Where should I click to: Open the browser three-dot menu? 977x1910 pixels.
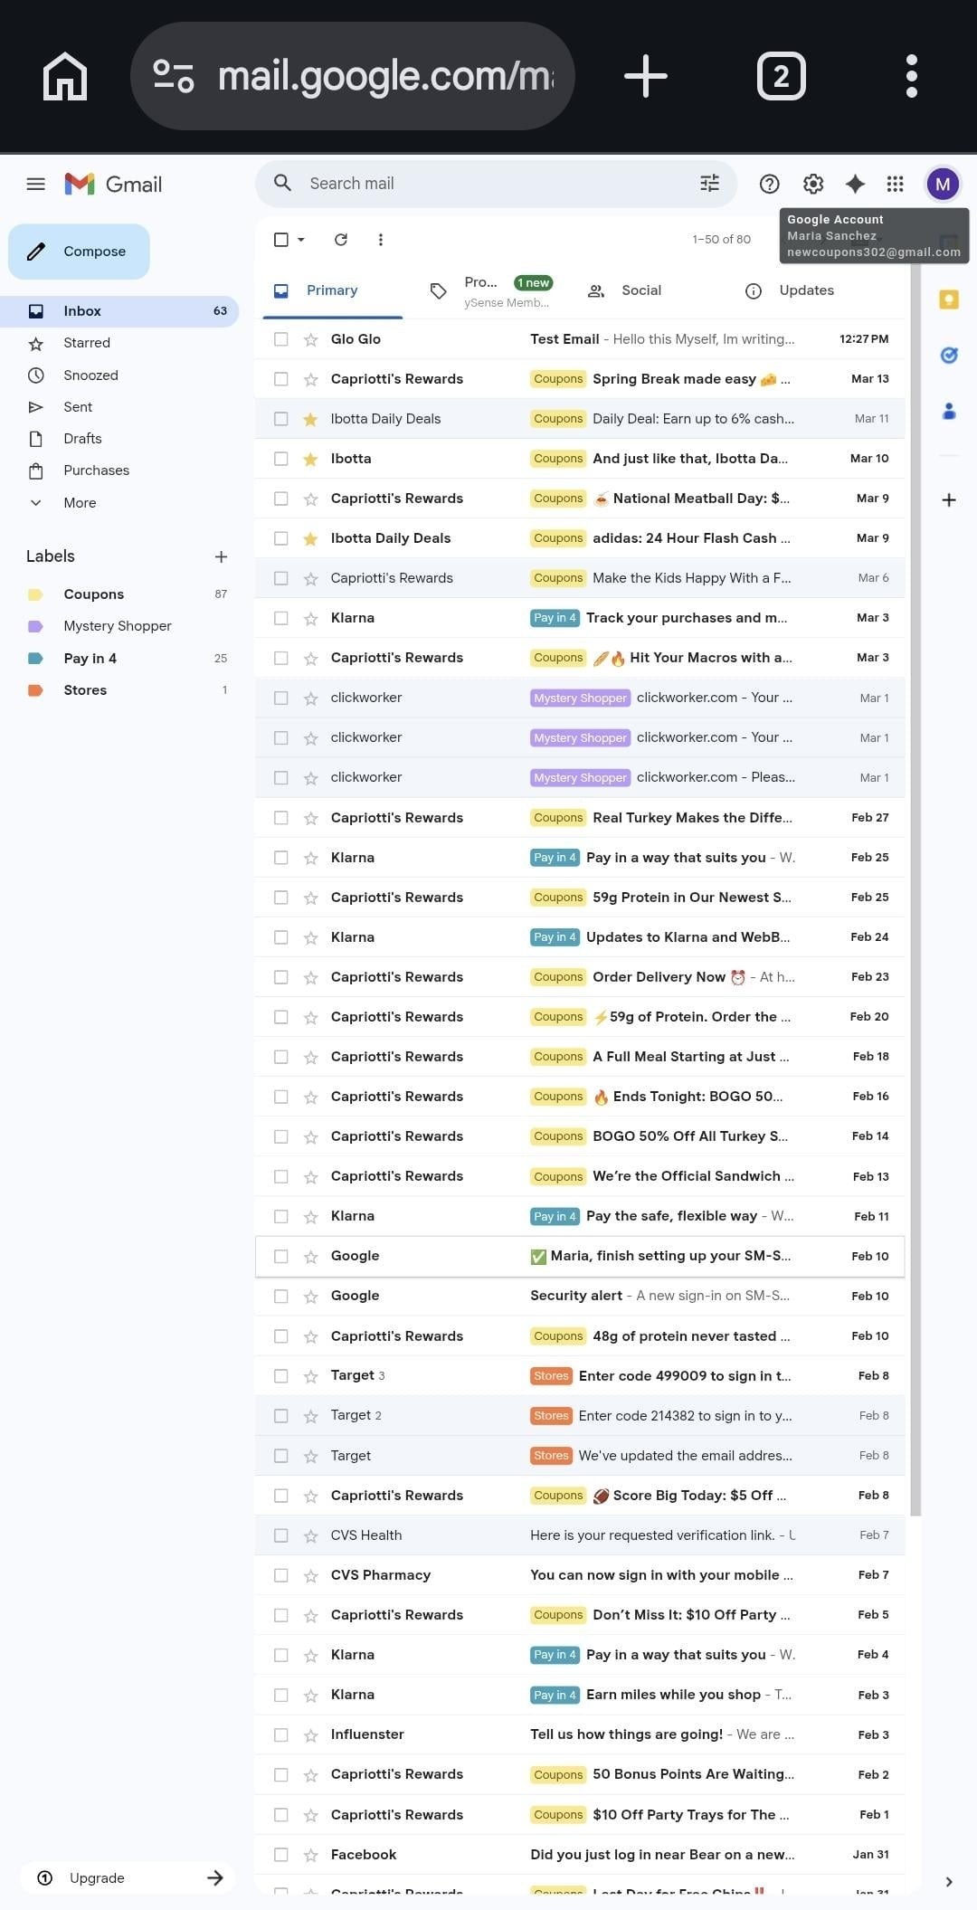pyautogui.click(x=912, y=76)
